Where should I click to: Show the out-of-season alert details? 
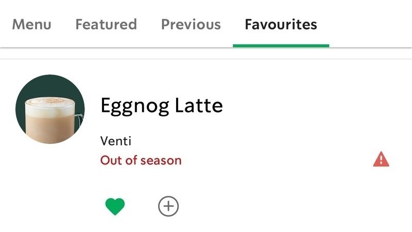point(381,160)
